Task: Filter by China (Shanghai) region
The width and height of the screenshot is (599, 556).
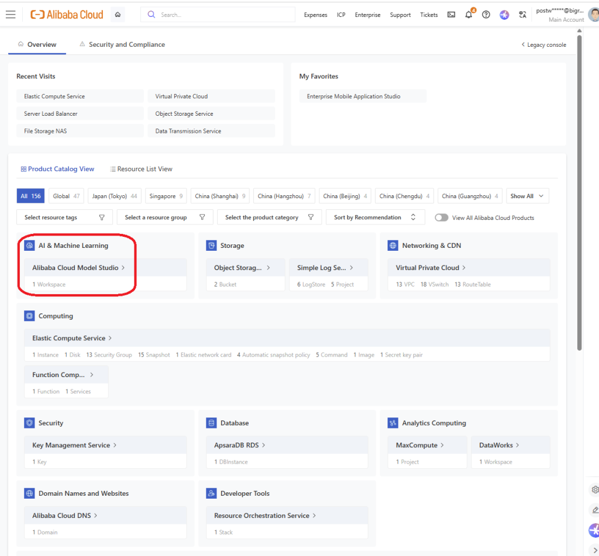Action: (220, 196)
